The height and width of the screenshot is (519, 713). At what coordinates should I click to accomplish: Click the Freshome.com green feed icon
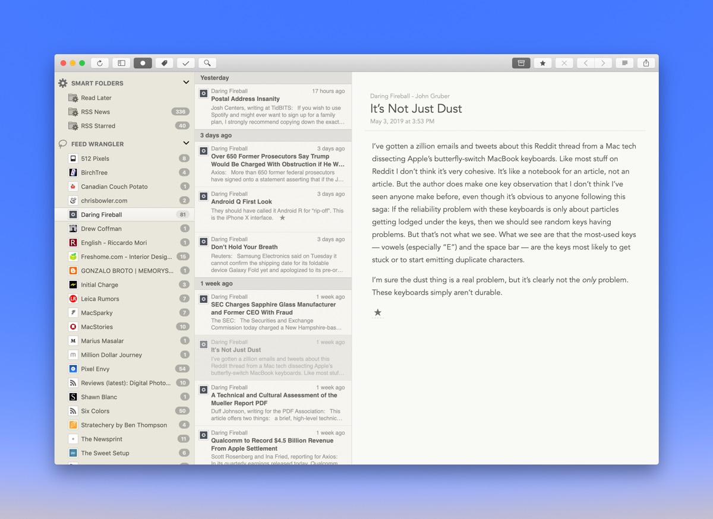point(73,257)
